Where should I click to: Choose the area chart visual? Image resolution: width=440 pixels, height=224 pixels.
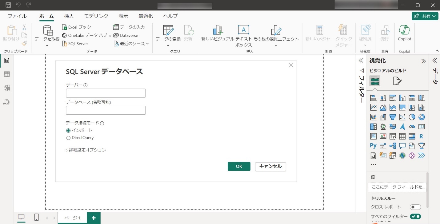tap(383, 108)
